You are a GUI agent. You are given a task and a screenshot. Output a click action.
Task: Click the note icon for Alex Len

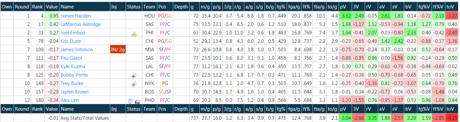[130, 101]
